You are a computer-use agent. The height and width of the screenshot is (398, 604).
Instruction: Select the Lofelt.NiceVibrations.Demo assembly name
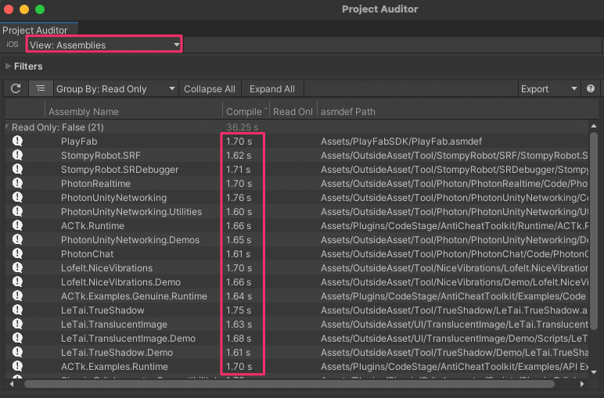coord(120,282)
